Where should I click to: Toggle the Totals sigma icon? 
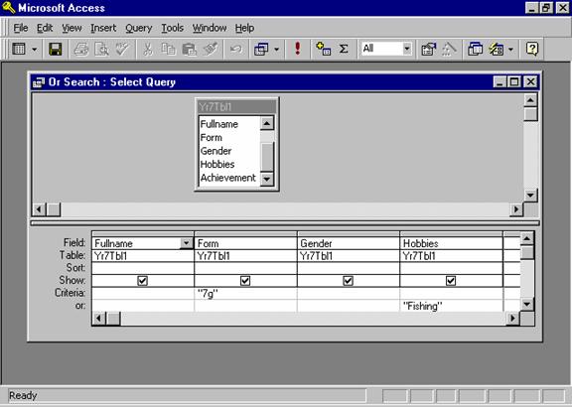(x=344, y=49)
